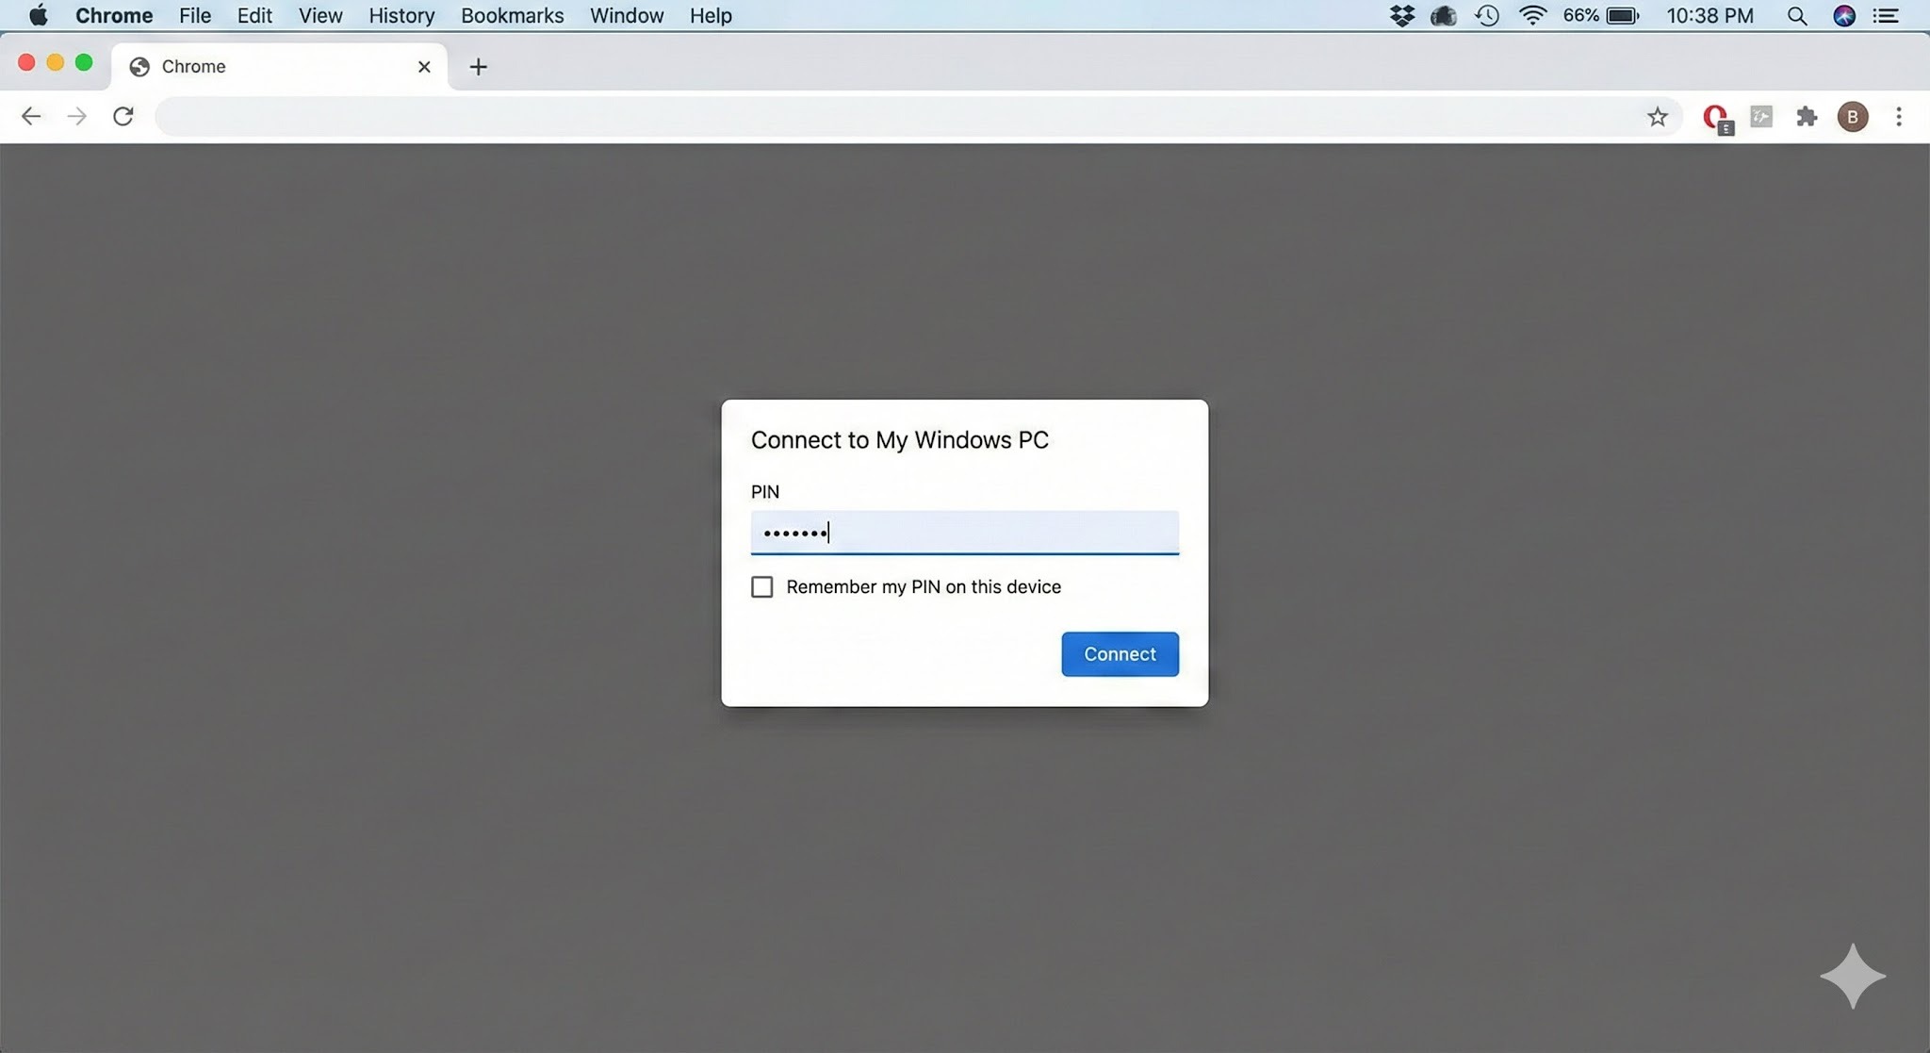Image resolution: width=1930 pixels, height=1053 pixels.
Task: Open a new tab with the plus button
Action: point(478,67)
